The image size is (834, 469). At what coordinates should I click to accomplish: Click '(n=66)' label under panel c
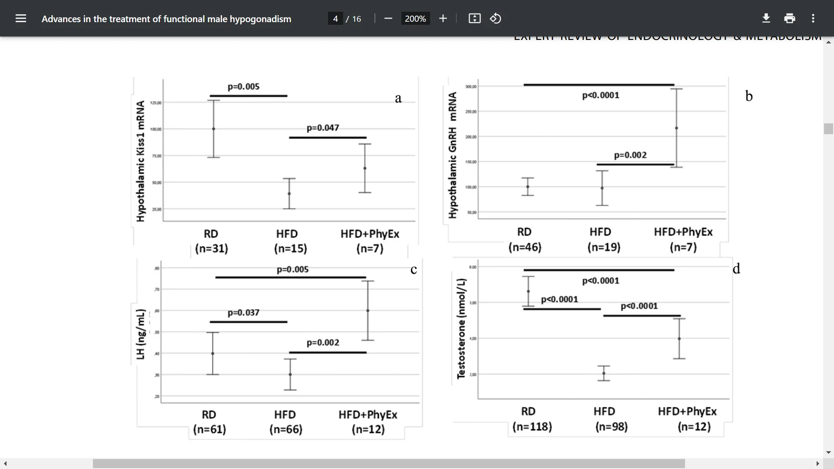point(286,429)
